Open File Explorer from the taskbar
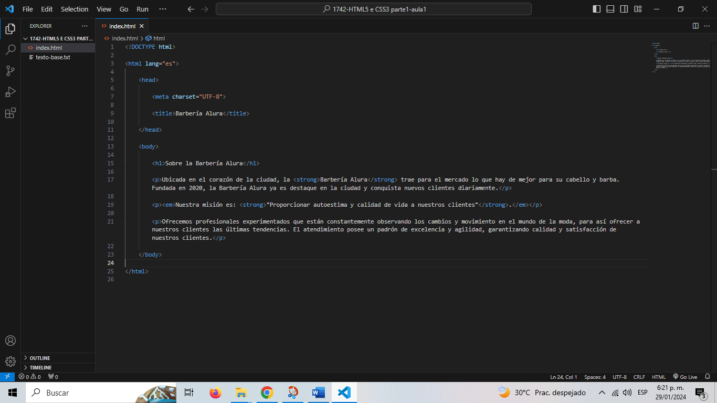717x403 pixels. coord(241,393)
